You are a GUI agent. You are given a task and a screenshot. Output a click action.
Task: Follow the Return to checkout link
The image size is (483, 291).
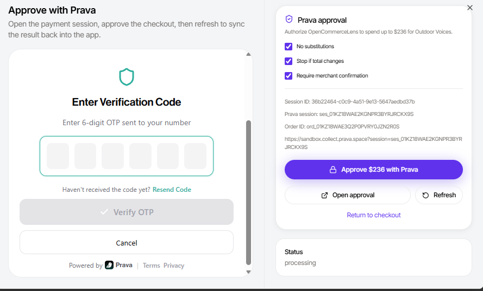click(x=374, y=215)
